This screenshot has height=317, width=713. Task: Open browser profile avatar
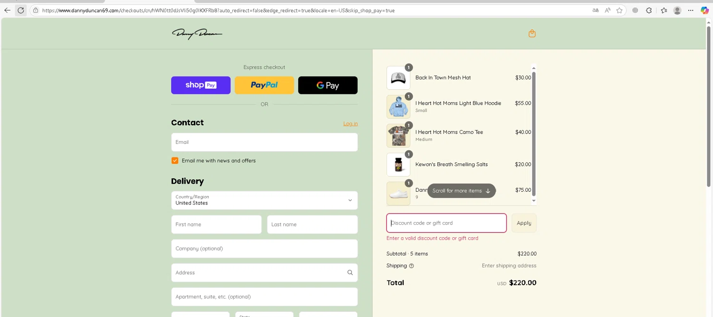coord(677,10)
